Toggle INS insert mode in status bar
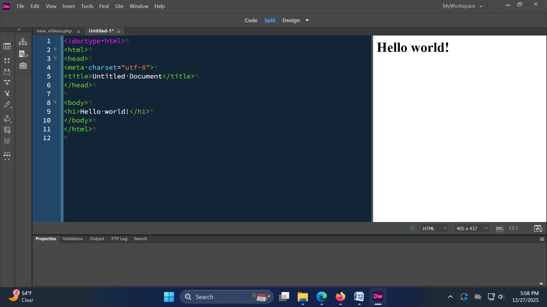Screen dimensions: 547x307 (499, 229)
